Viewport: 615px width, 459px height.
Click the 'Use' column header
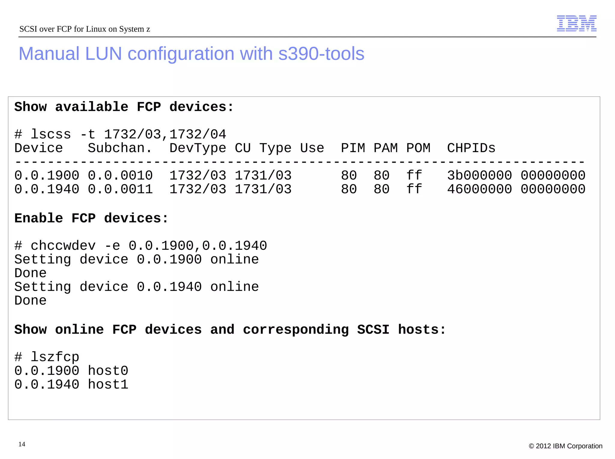click(x=312, y=148)
